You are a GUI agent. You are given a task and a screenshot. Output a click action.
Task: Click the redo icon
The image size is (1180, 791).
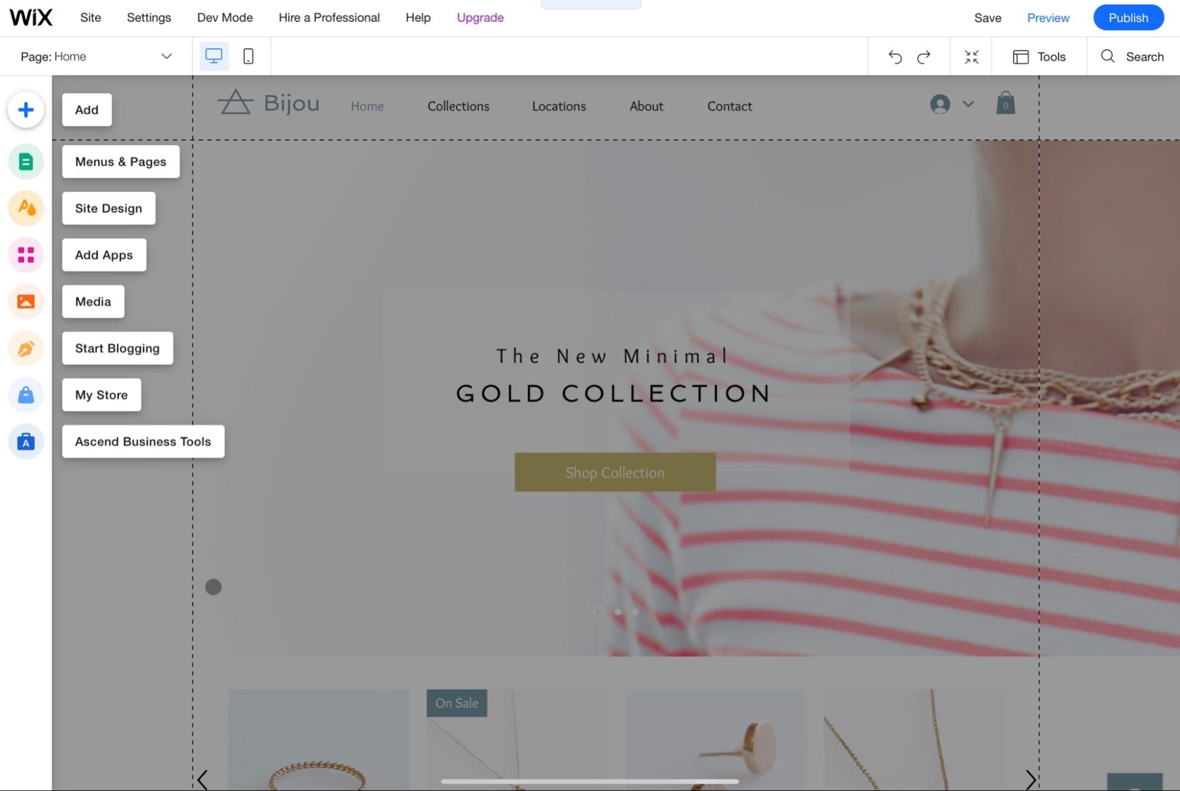(923, 55)
